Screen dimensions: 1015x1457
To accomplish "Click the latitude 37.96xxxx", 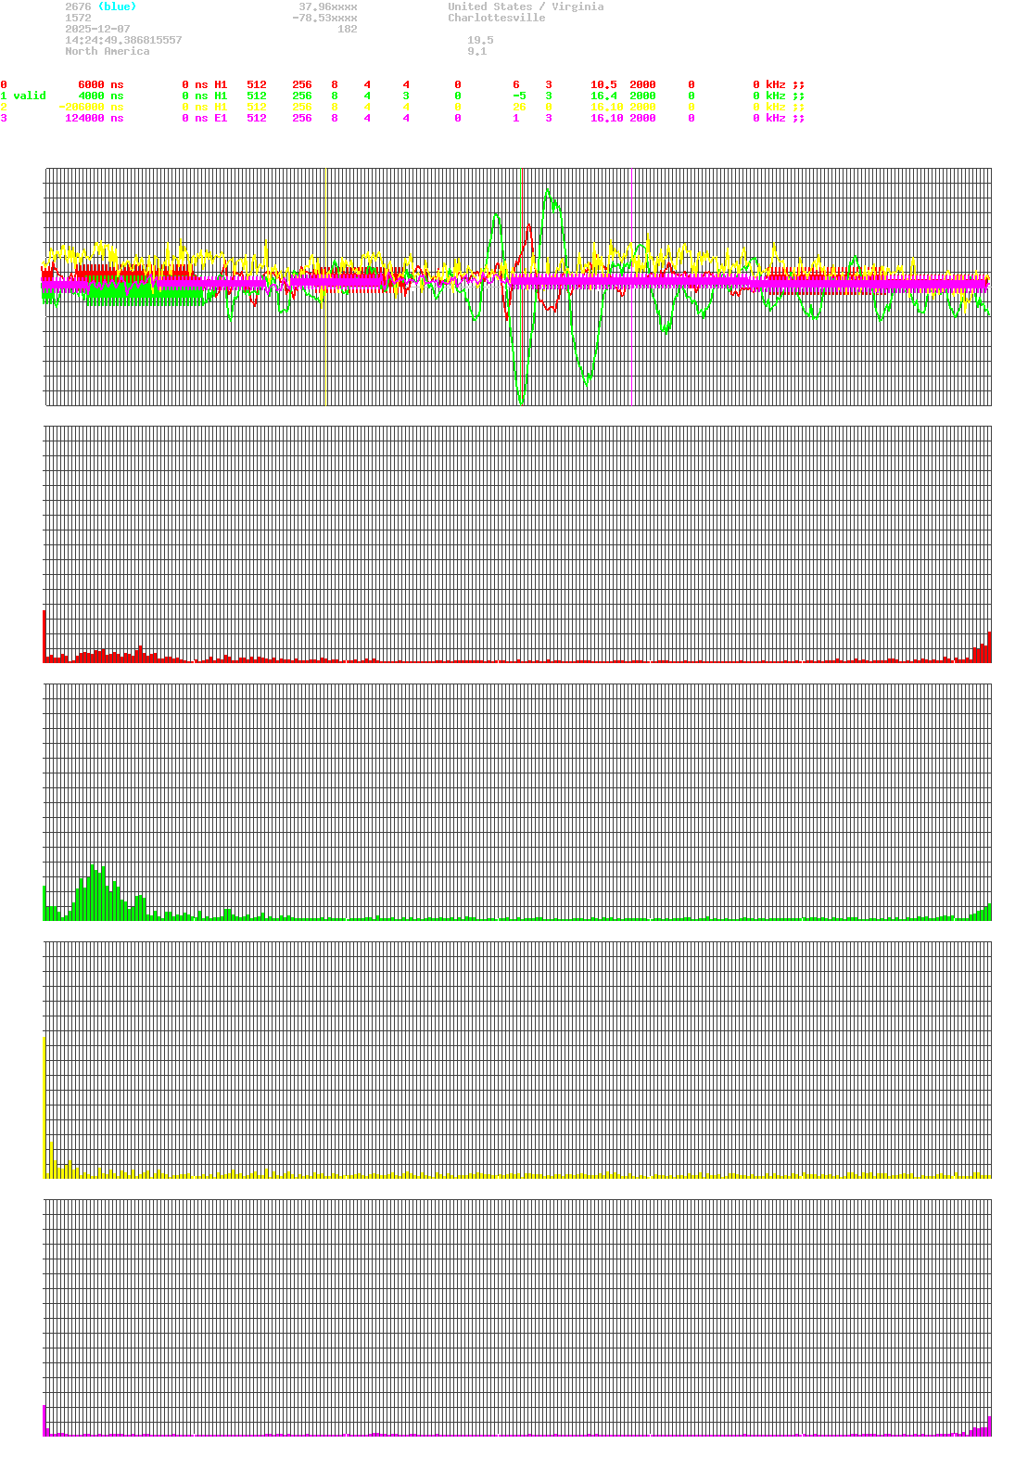I will [327, 6].
